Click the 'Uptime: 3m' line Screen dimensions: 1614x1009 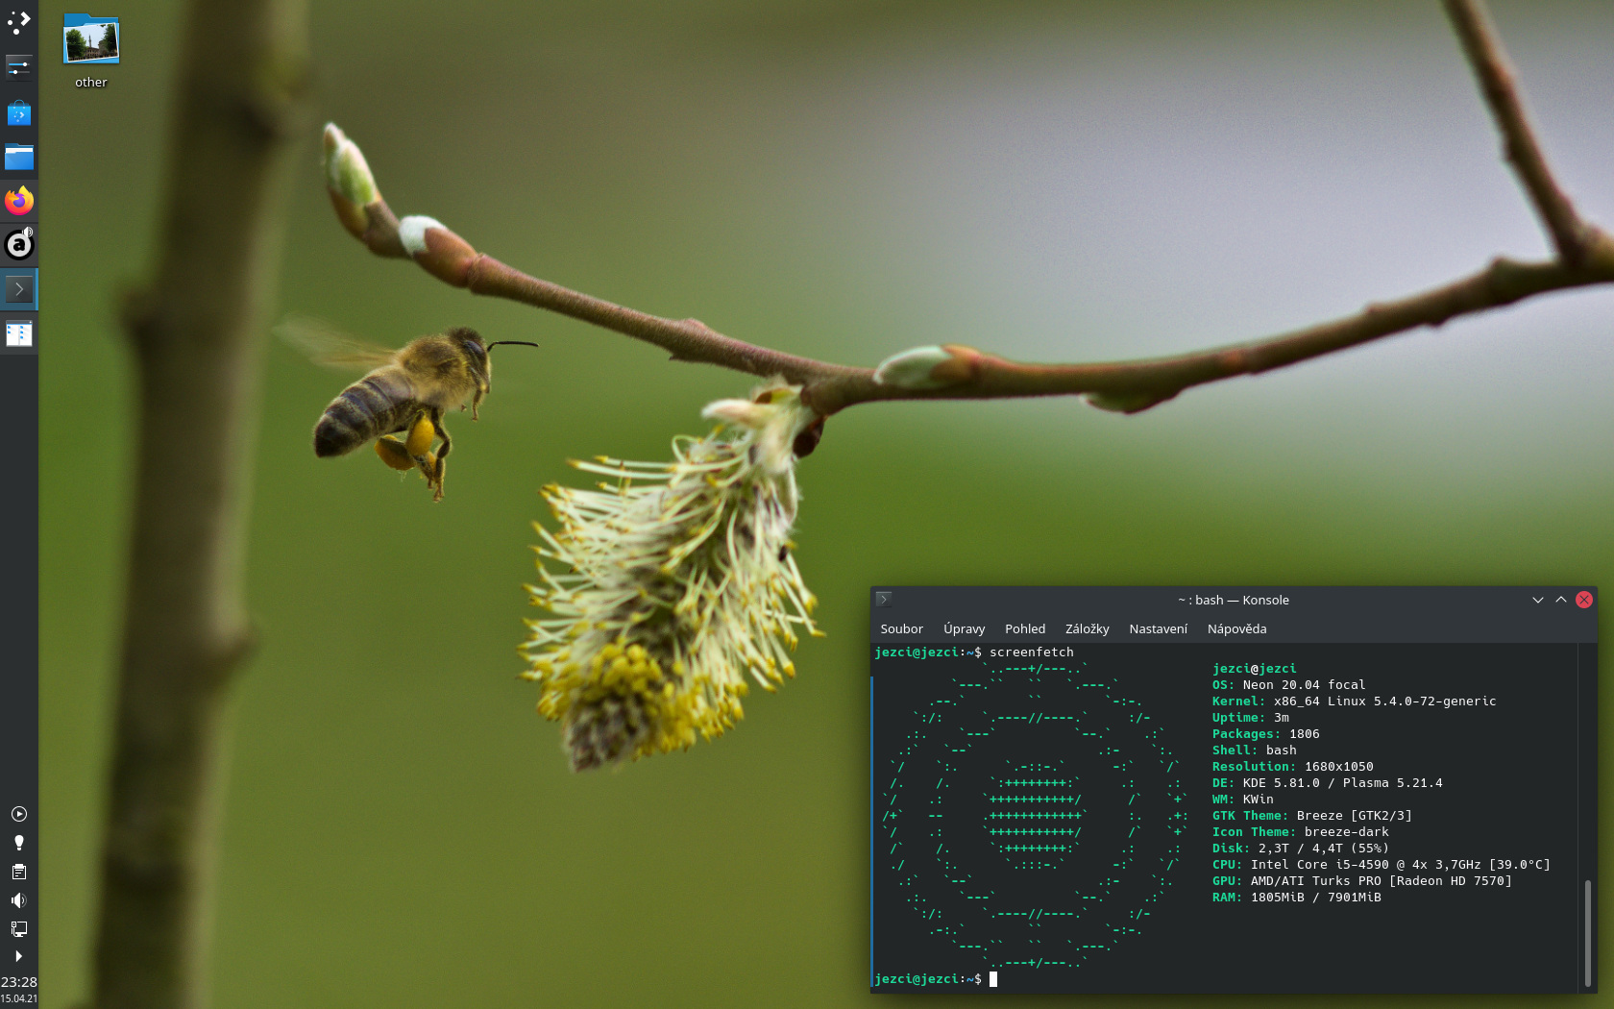(x=1250, y=718)
